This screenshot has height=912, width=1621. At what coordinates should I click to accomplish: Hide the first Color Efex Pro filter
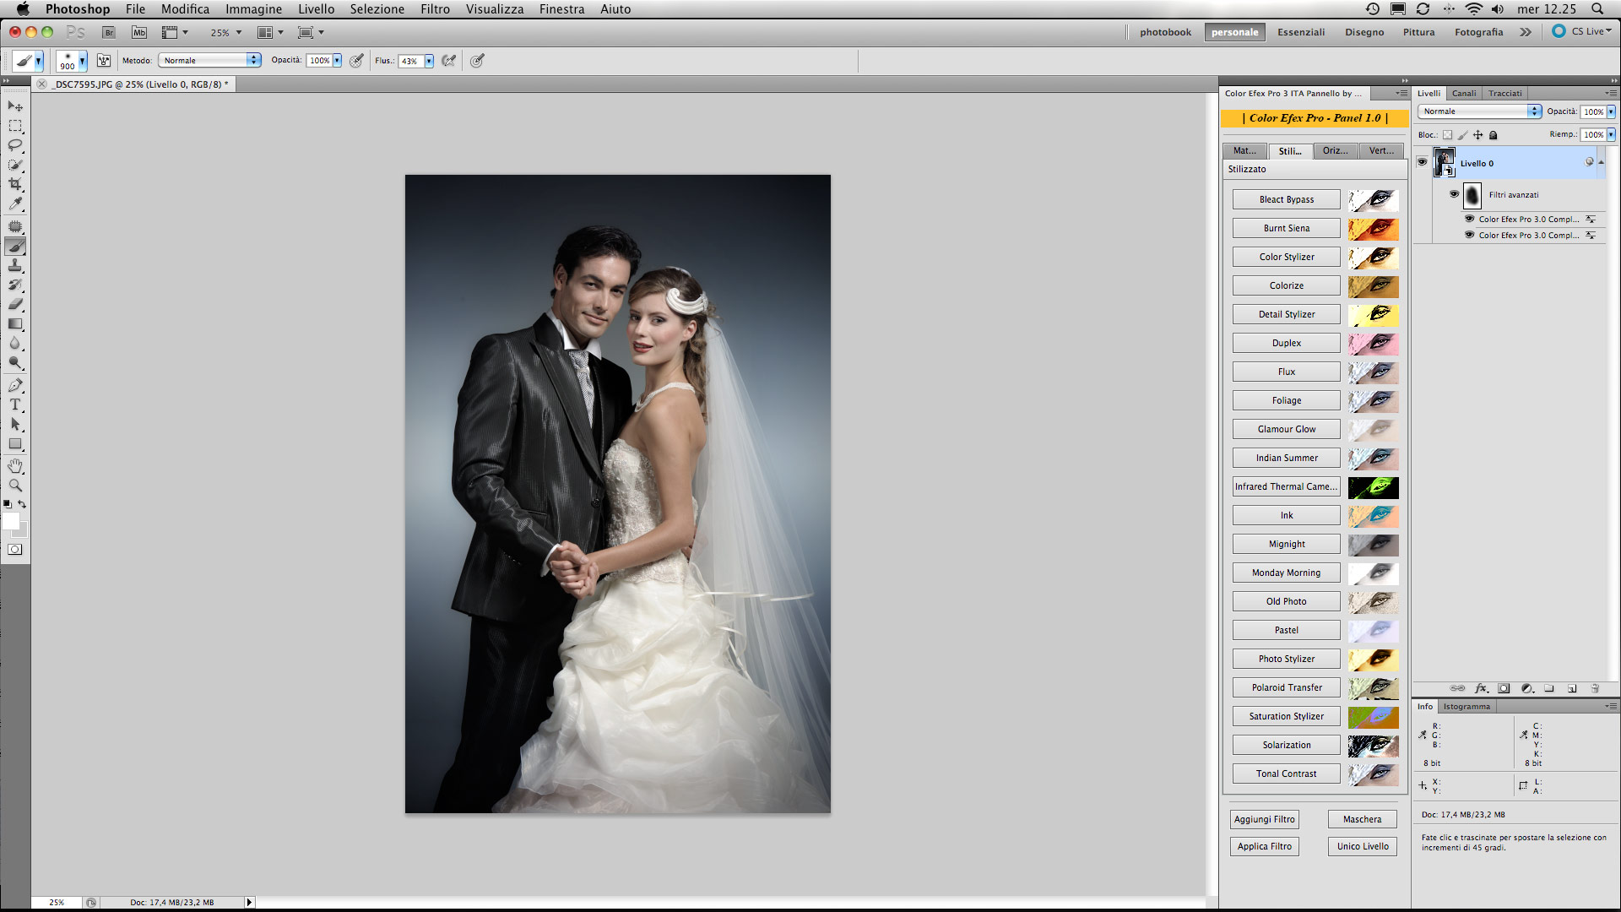[1469, 219]
